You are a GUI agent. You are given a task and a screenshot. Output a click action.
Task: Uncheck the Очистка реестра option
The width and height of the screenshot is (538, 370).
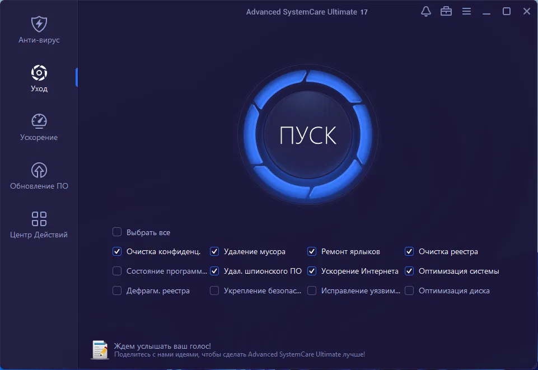tap(409, 251)
